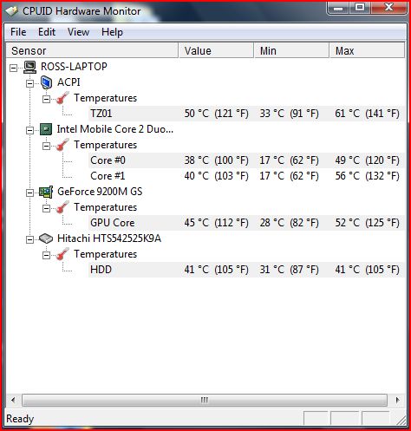Close the CPUID Hardware Monitor window
Screen dimensions: 411x431
(389, 8)
